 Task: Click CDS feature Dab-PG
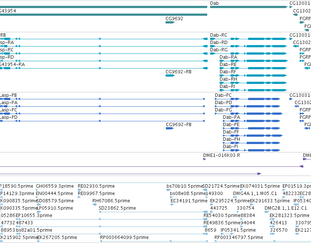click(x=223, y=110)
